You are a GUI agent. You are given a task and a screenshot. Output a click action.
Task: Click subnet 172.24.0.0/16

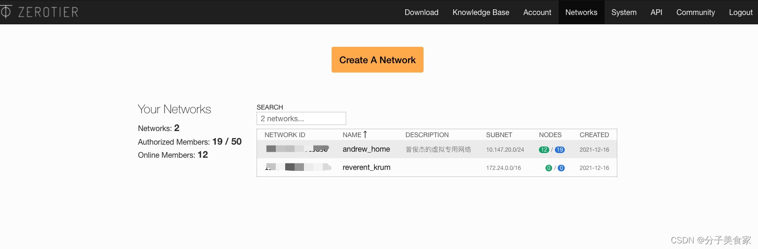coord(503,168)
